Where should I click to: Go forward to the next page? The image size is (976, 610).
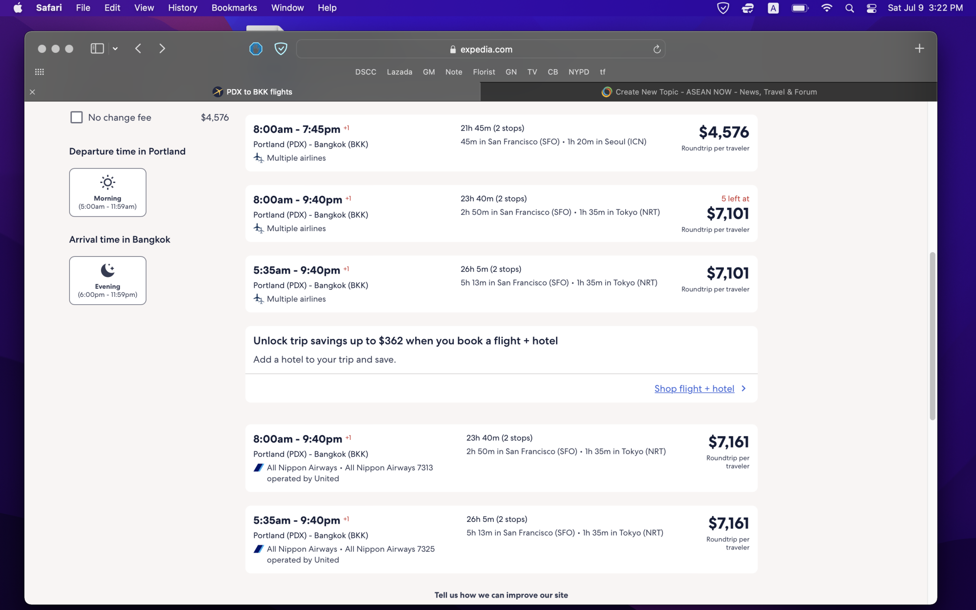pyautogui.click(x=162, y=49)
